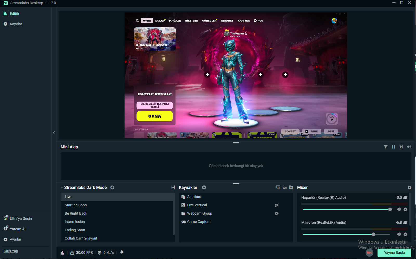Open the studio mode camera icon in Kaynaklar
Viewport: 416px width, 259px height.
[x=285, y=187]
